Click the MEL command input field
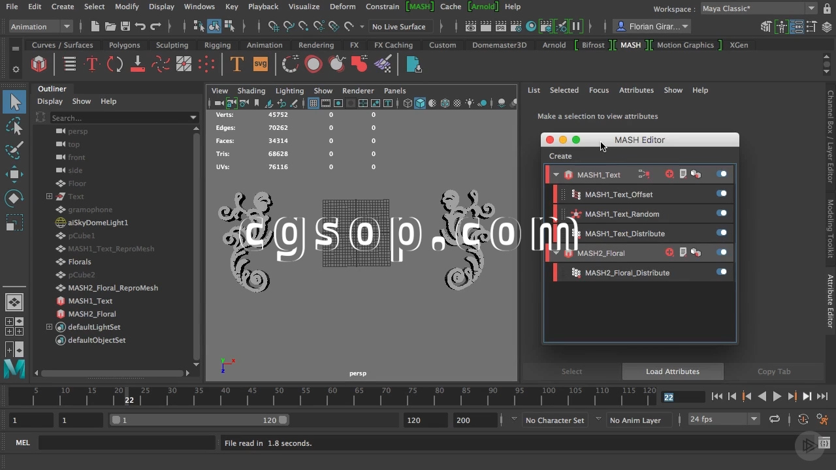Image resolution: width=836 pixels, height=470 pixels. click(127, 443)
